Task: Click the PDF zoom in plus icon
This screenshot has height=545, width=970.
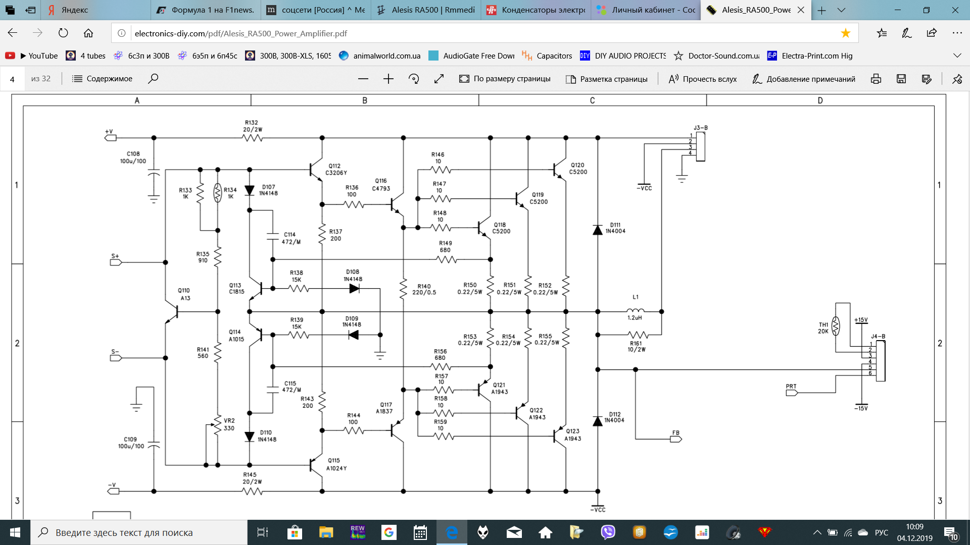Action: tap(388, 79)
